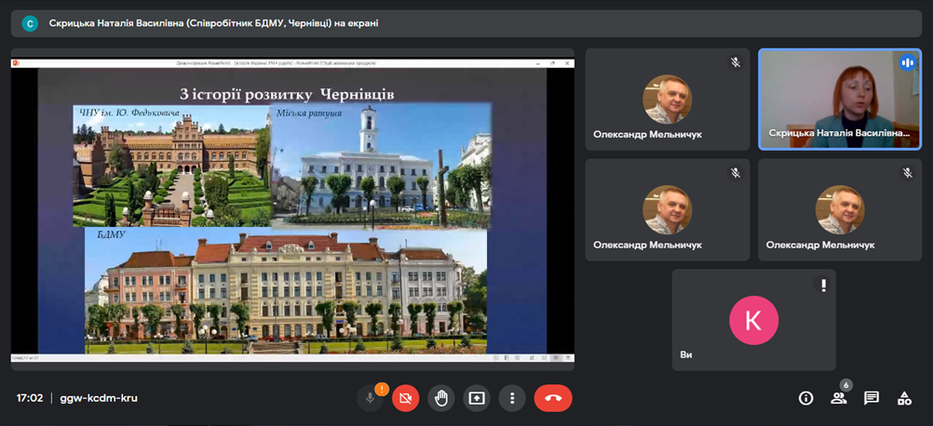Click the clock time 17:02

click(x=29, y=398)
